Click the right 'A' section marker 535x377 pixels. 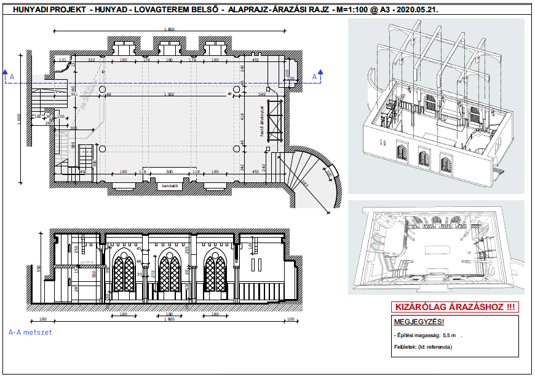(x=315, y=77)
